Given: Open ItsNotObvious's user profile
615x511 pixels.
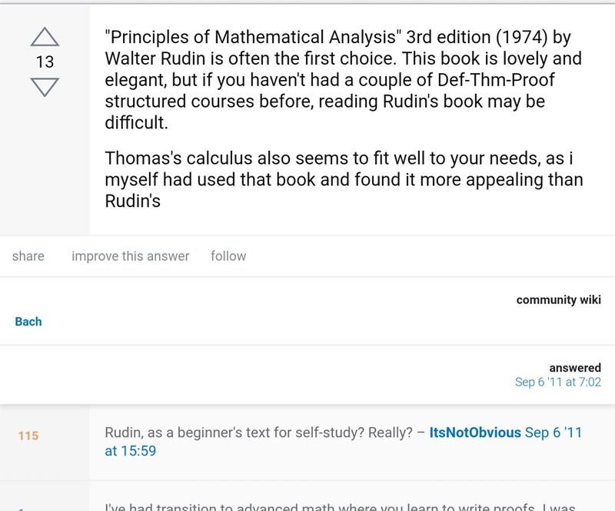Looking at the screenshot, I should (x=475, y=433).
